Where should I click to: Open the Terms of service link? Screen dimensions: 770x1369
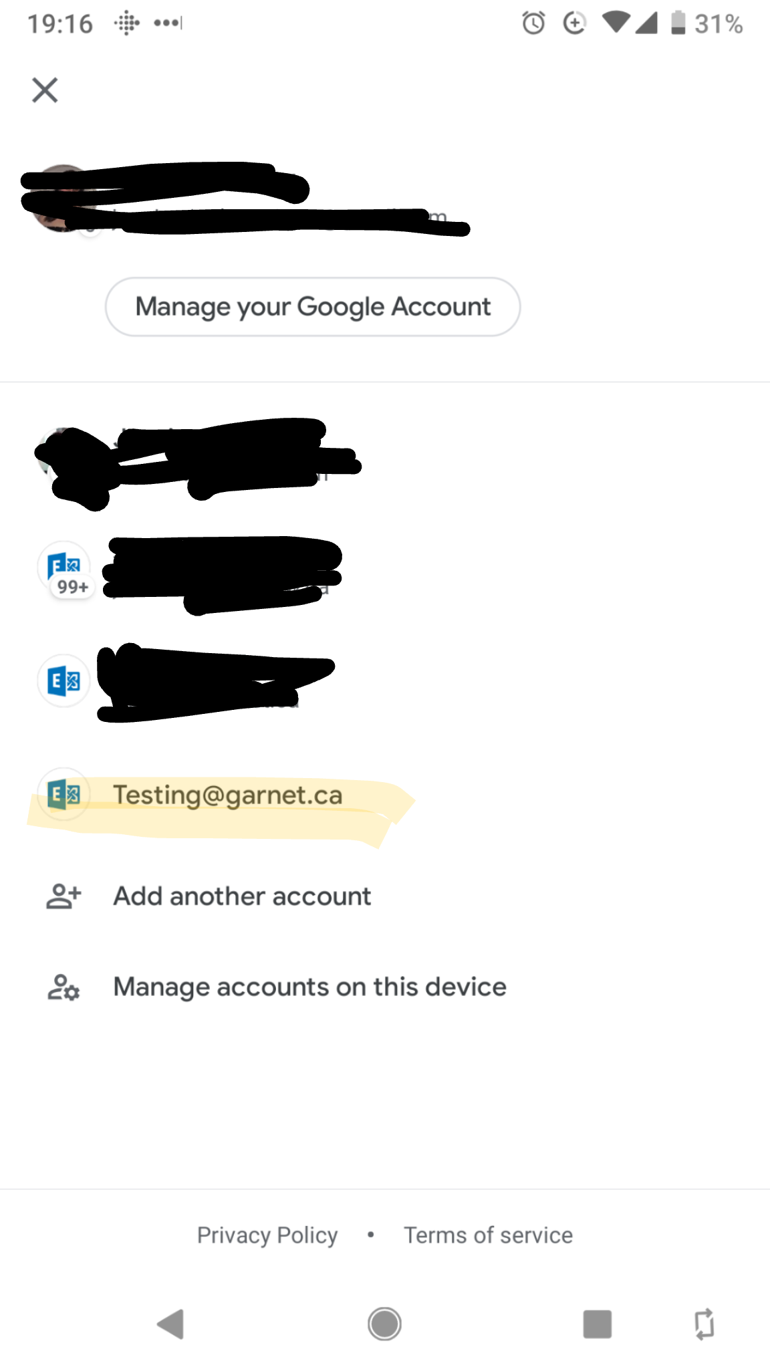488,1235
